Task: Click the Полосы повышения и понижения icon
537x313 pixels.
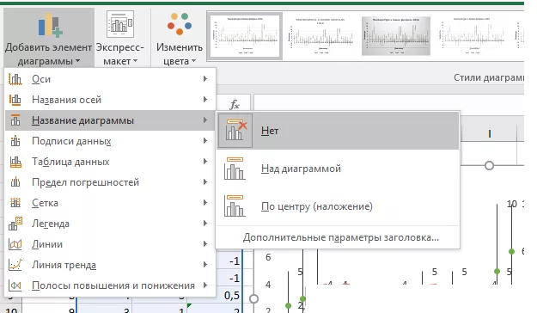Action: point(15,285)
